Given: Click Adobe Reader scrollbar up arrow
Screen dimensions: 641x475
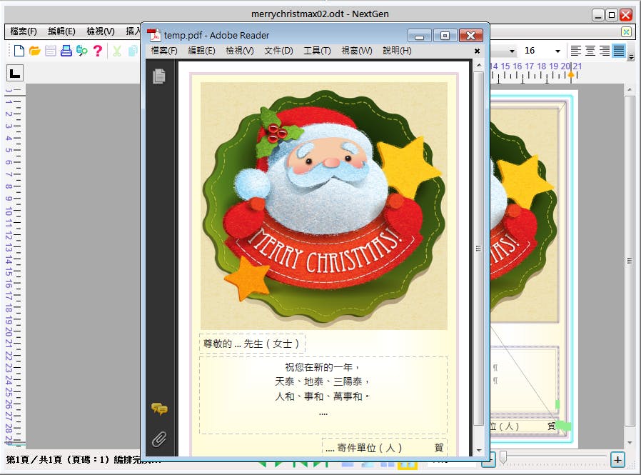Looking at the screenshot, I should pyautogui.click(x=479, y=66).
